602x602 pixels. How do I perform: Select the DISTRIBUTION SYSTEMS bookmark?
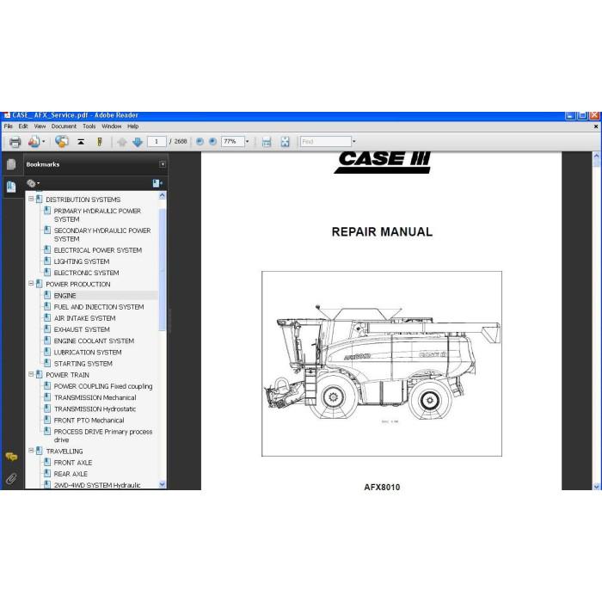pyautogui.click(x=83, y=200)
